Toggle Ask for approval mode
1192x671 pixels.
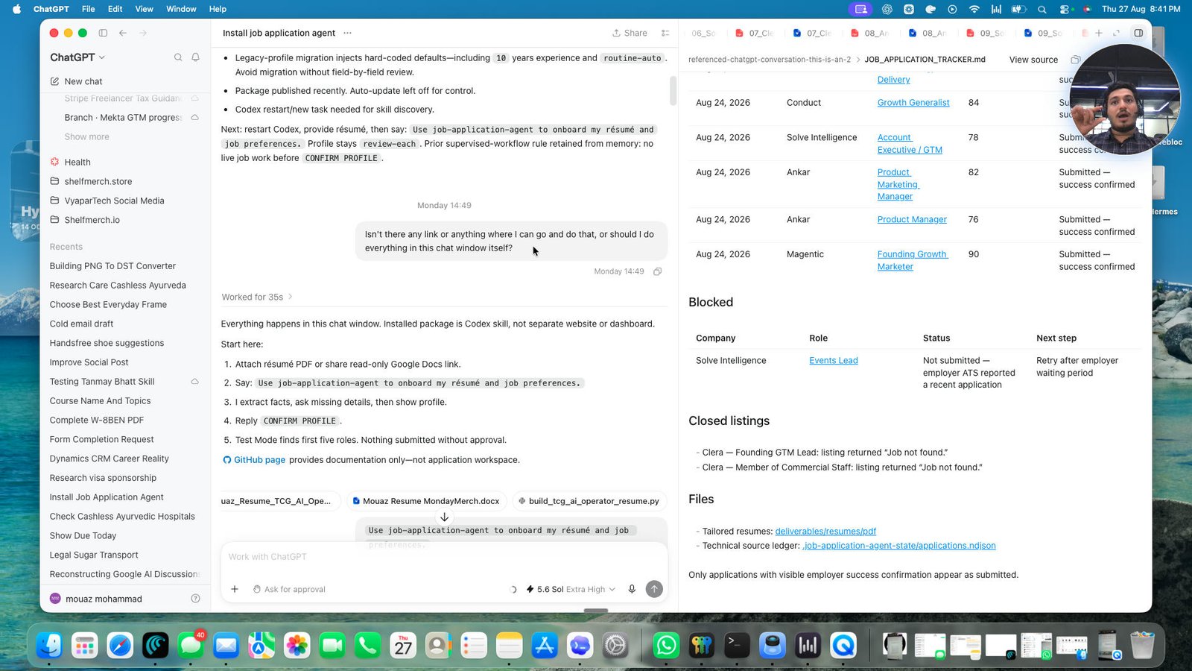click(x=289, y=589)
